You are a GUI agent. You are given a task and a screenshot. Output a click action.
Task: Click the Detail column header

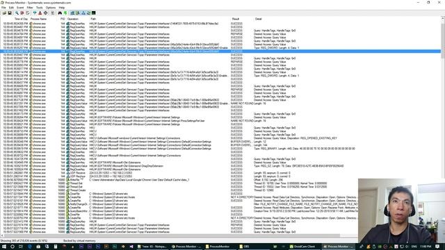(x=258, y=19)
